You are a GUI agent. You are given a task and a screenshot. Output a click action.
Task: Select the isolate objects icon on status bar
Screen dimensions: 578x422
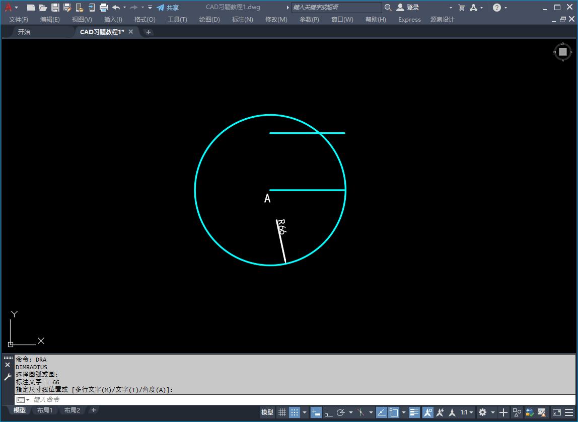517,412
